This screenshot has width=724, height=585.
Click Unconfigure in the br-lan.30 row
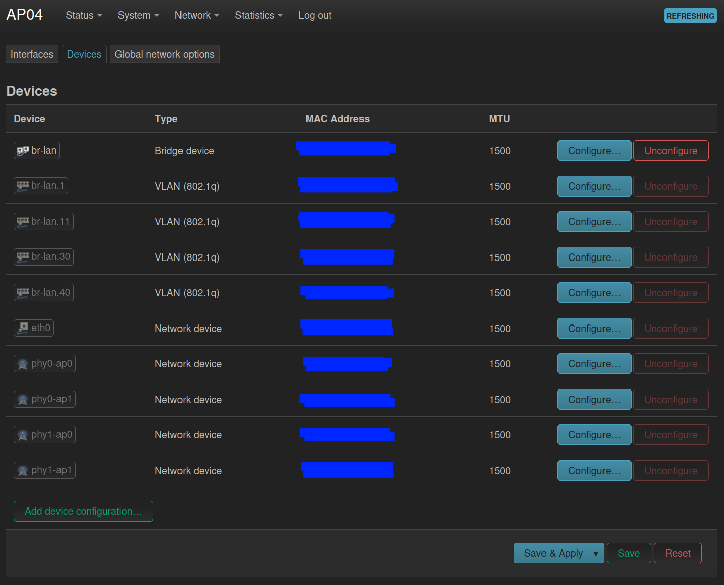pos(671,257)
